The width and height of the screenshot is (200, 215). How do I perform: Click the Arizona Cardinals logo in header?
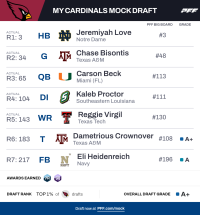[x=19, y=10]
